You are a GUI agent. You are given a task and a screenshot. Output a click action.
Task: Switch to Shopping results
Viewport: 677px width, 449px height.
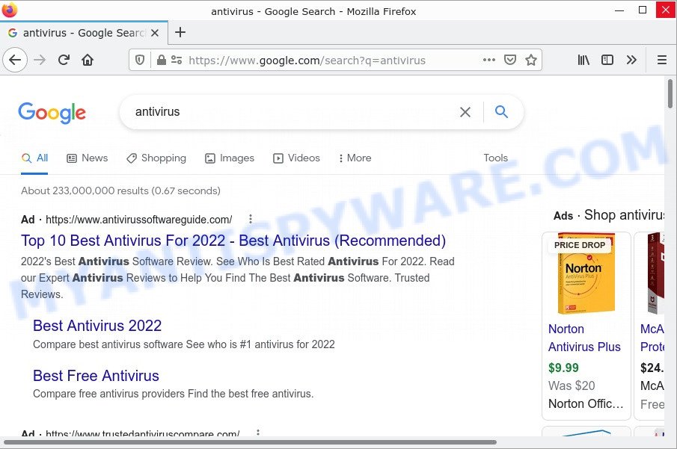[156, 158]
